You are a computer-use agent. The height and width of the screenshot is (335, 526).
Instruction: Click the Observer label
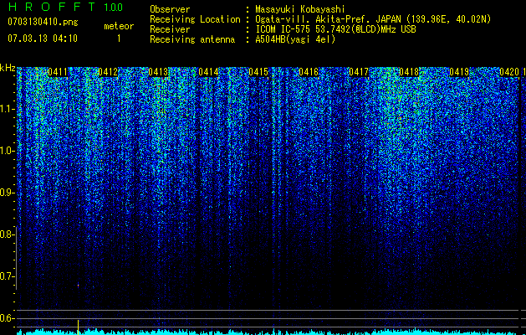pos(170,9)
